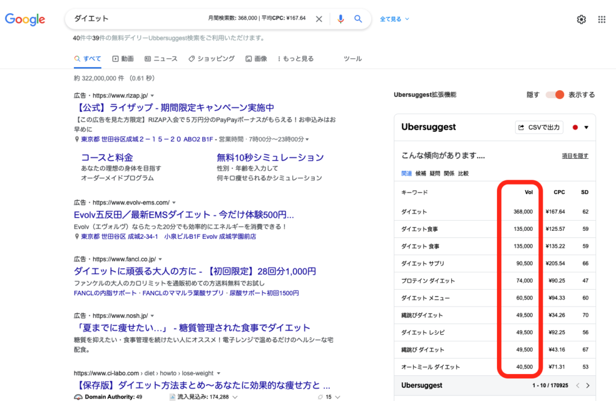
Task: Open the 無料10秒シミュレーション sitelink
Action: 270,158
